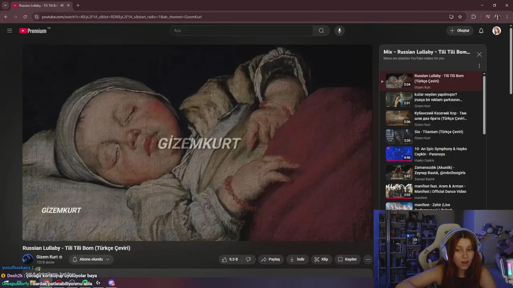513x288 pixels.
Task: Click the magnifier search button
Action: (321, 30)
